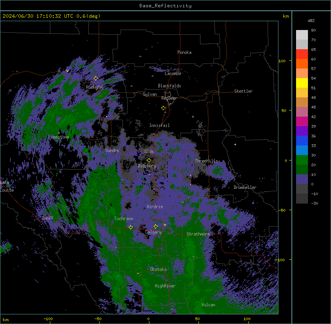
Task: Click the legend value 80
Action: click(x=313, y=30)
